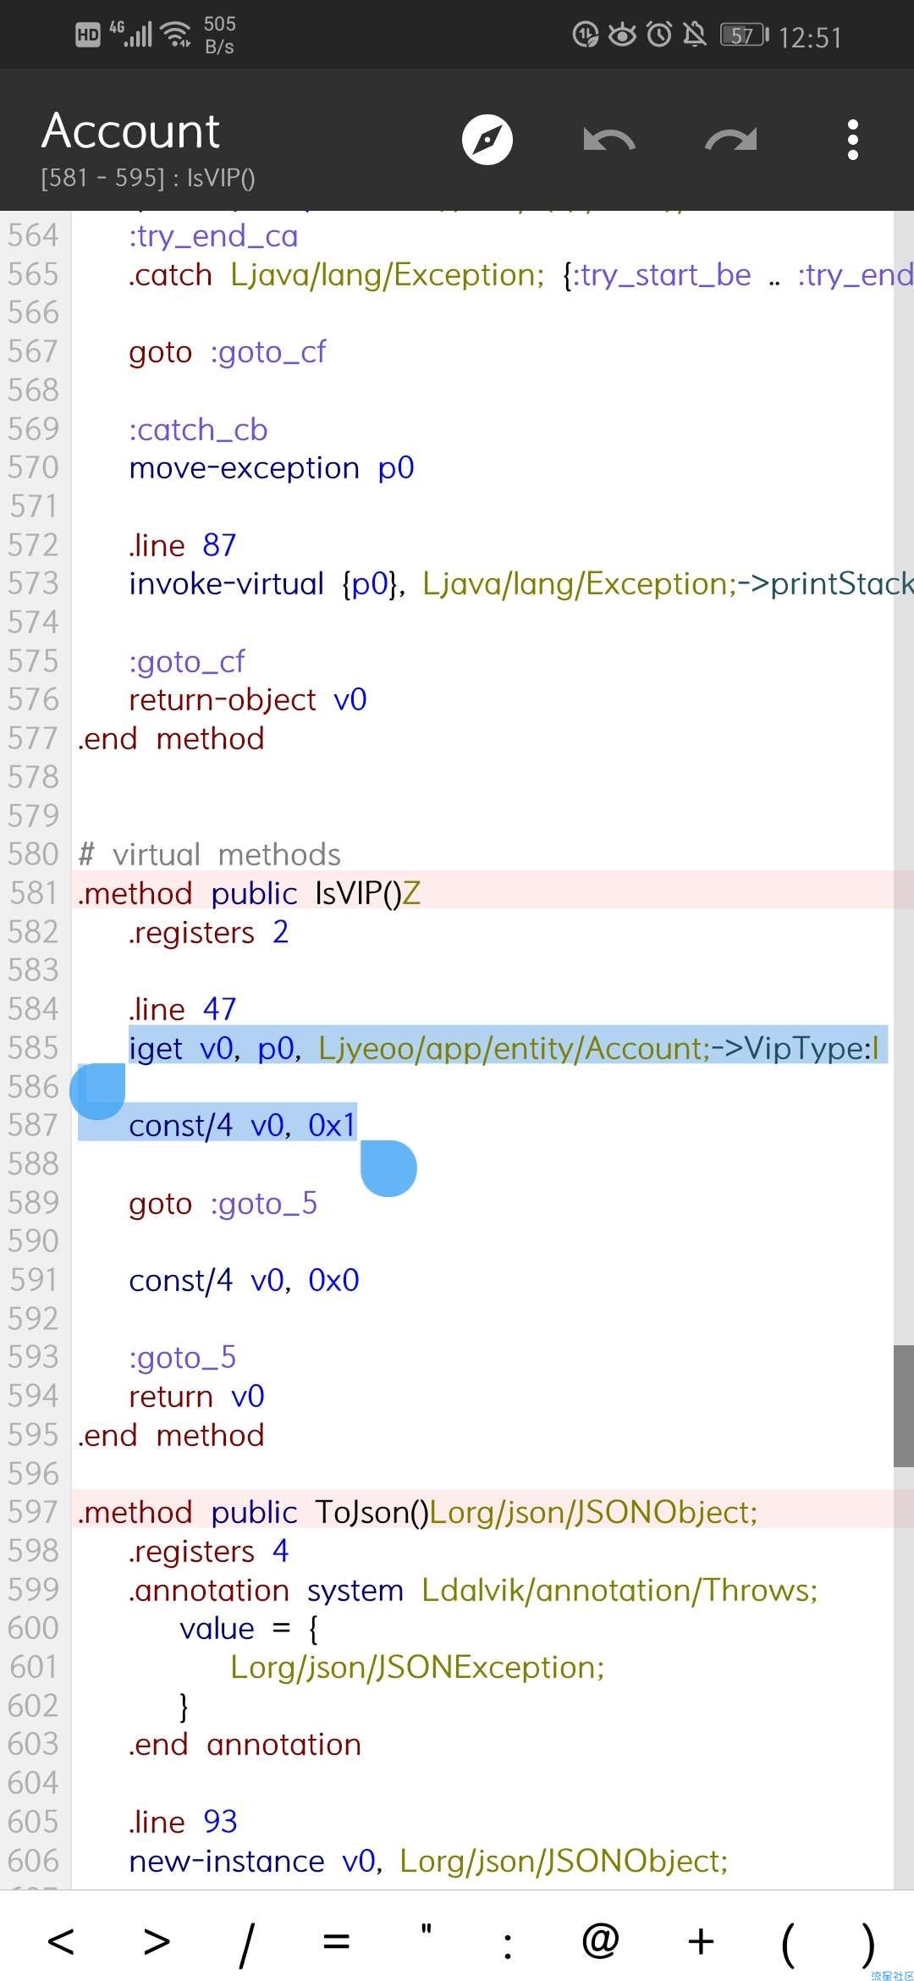Screen dimensions: 914x1981
Task: Select line number 581
Action: [34, 893]
